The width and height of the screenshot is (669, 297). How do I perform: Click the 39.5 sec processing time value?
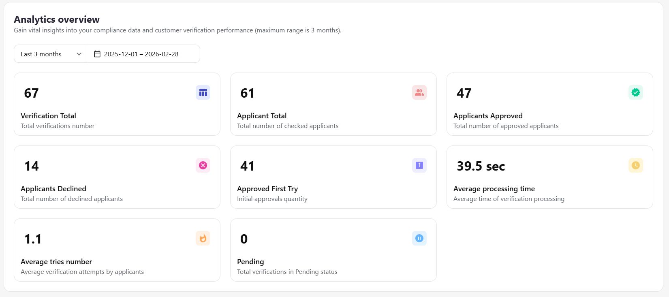(x=481, y=166)
